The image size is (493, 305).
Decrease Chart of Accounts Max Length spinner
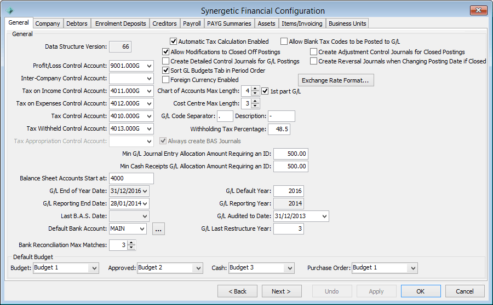255,93
